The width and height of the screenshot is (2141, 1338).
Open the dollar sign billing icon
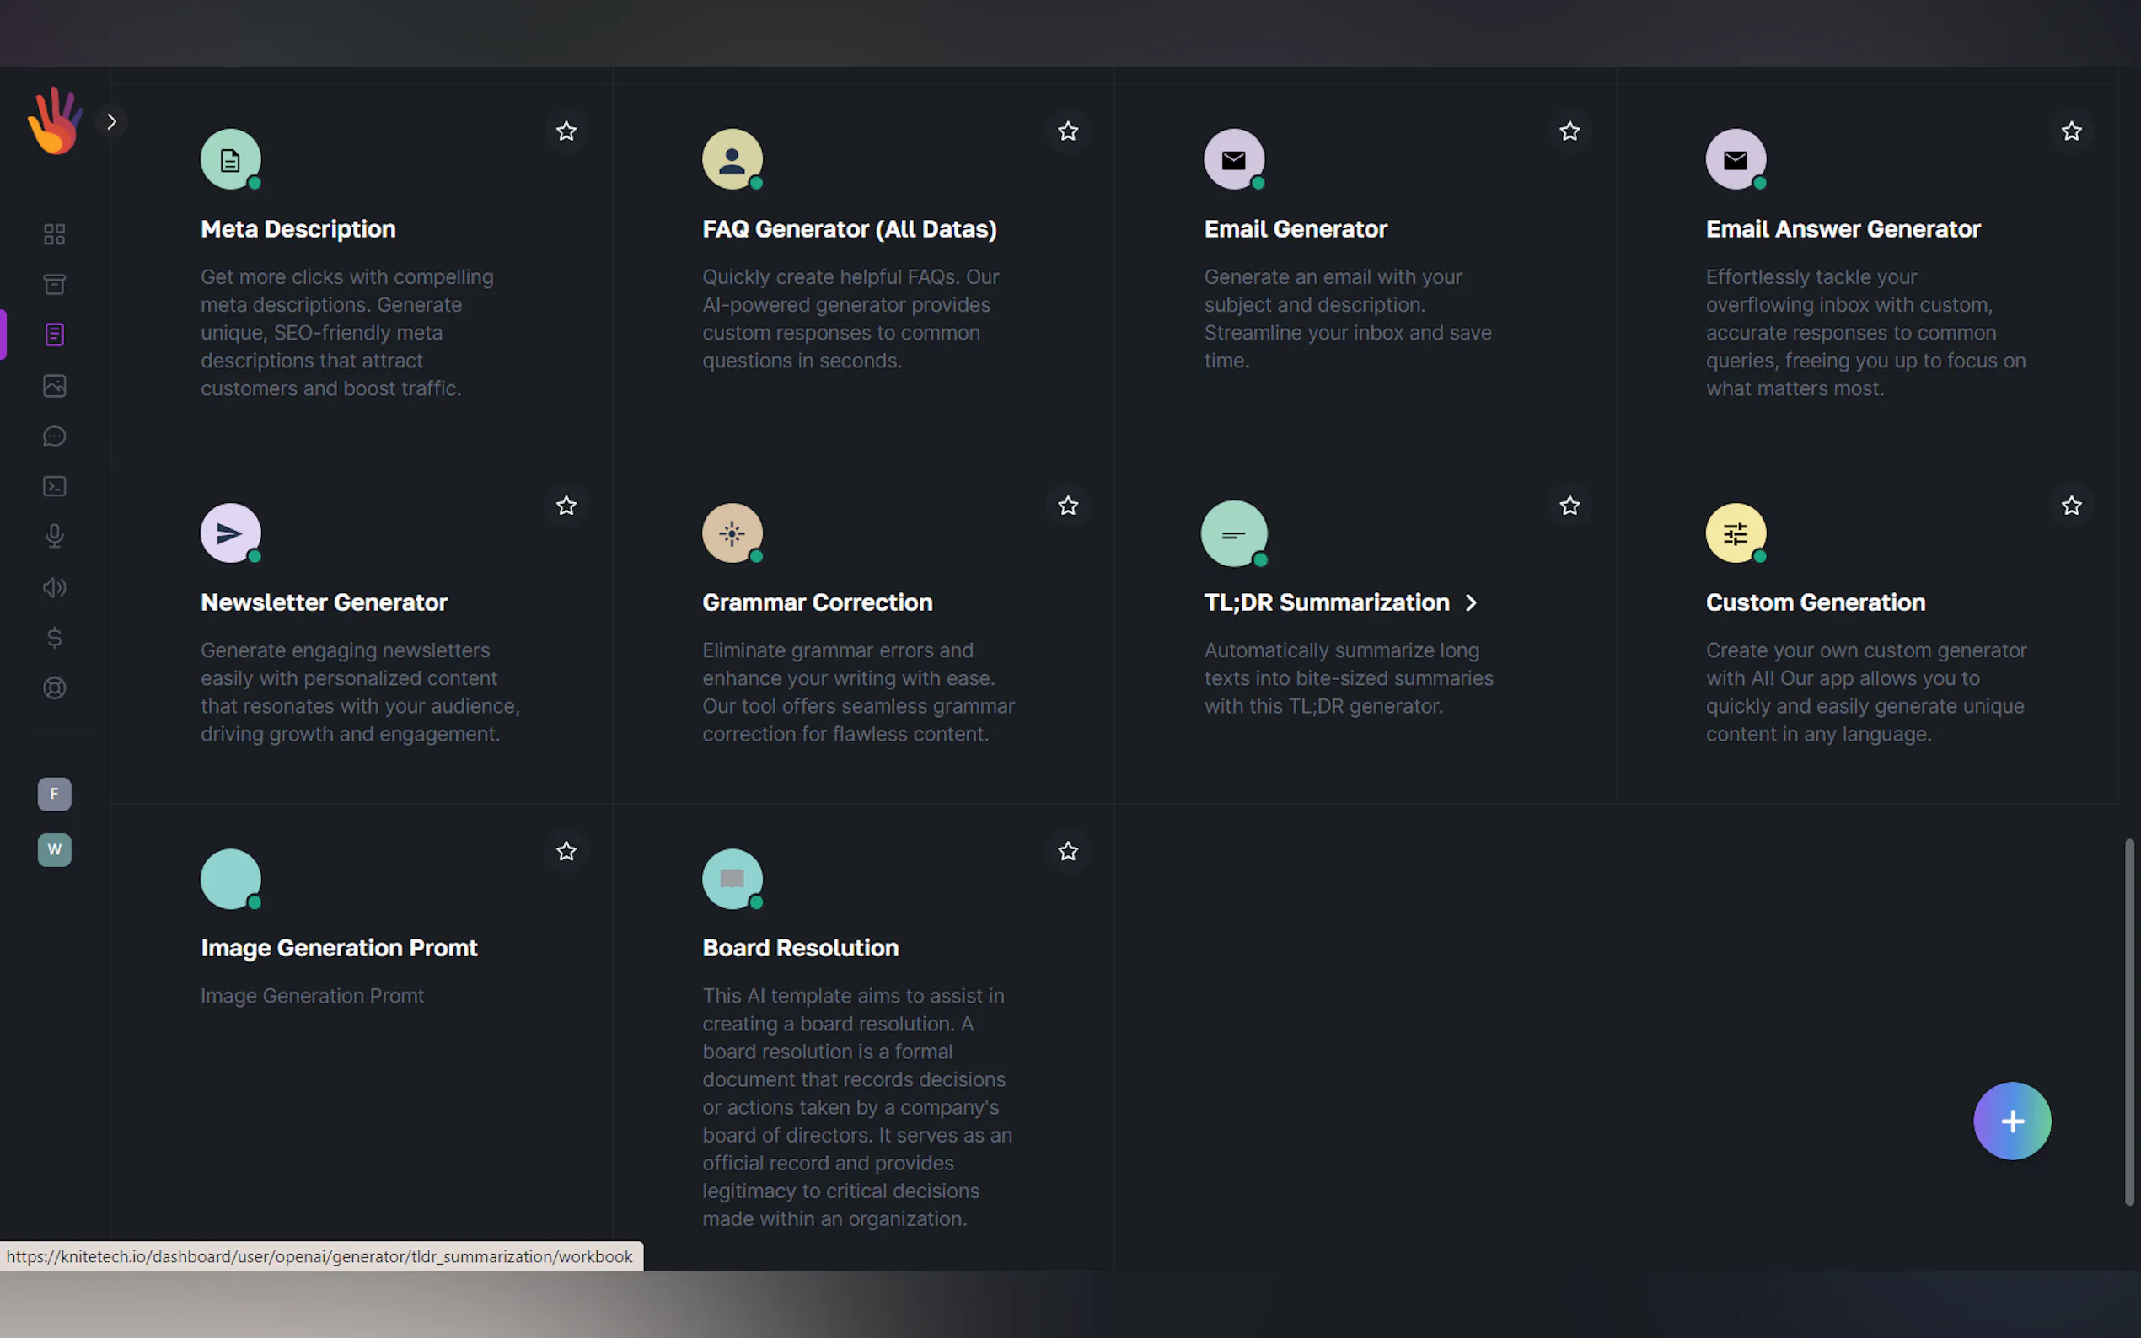54,637
